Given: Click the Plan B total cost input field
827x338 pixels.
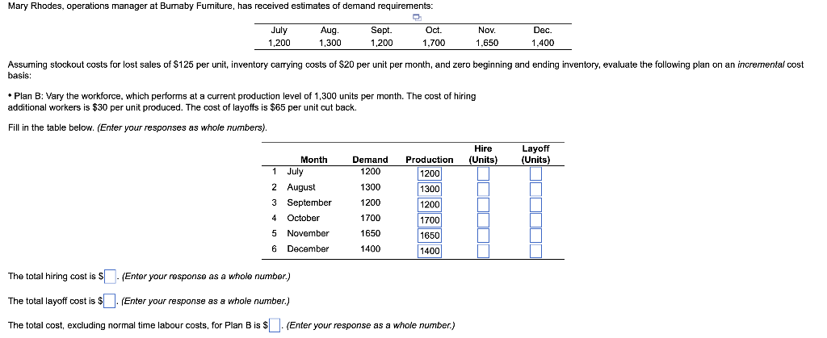Looking at the screenshot, I should point(275,325).
